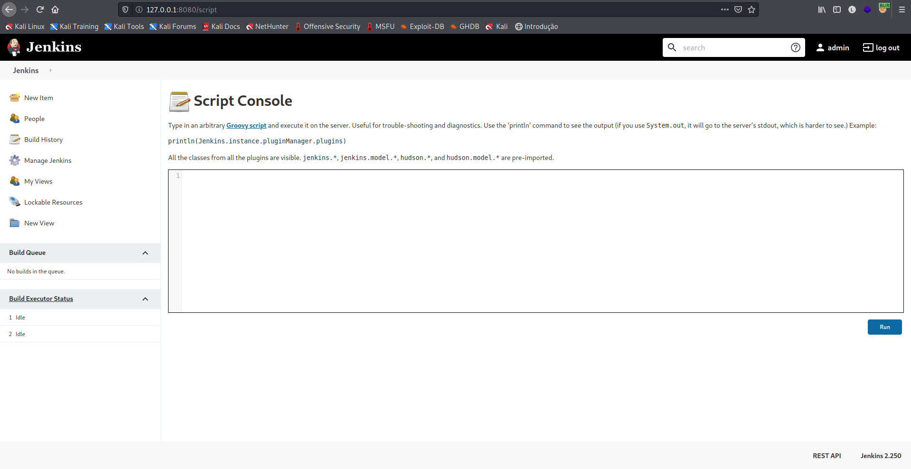Reload the page in browser
Viewport: 911px width, 469px height.
(40, 9)
